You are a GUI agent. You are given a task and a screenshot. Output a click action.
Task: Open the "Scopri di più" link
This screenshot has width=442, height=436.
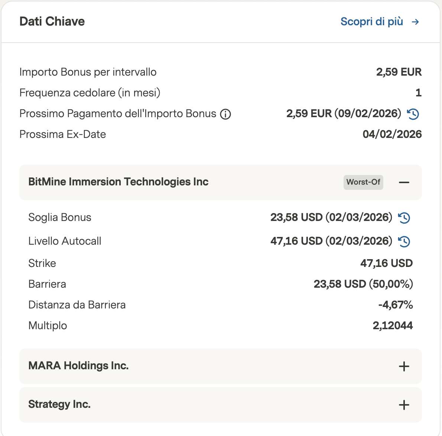click(371, 22)
